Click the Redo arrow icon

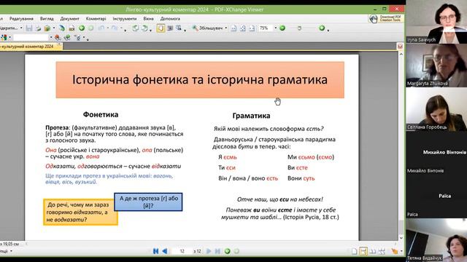[x=115, y=28]
